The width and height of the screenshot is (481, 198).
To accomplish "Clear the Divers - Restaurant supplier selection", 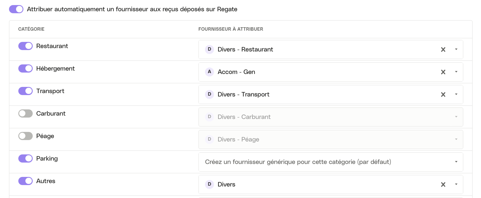I will tap(443, 49).
